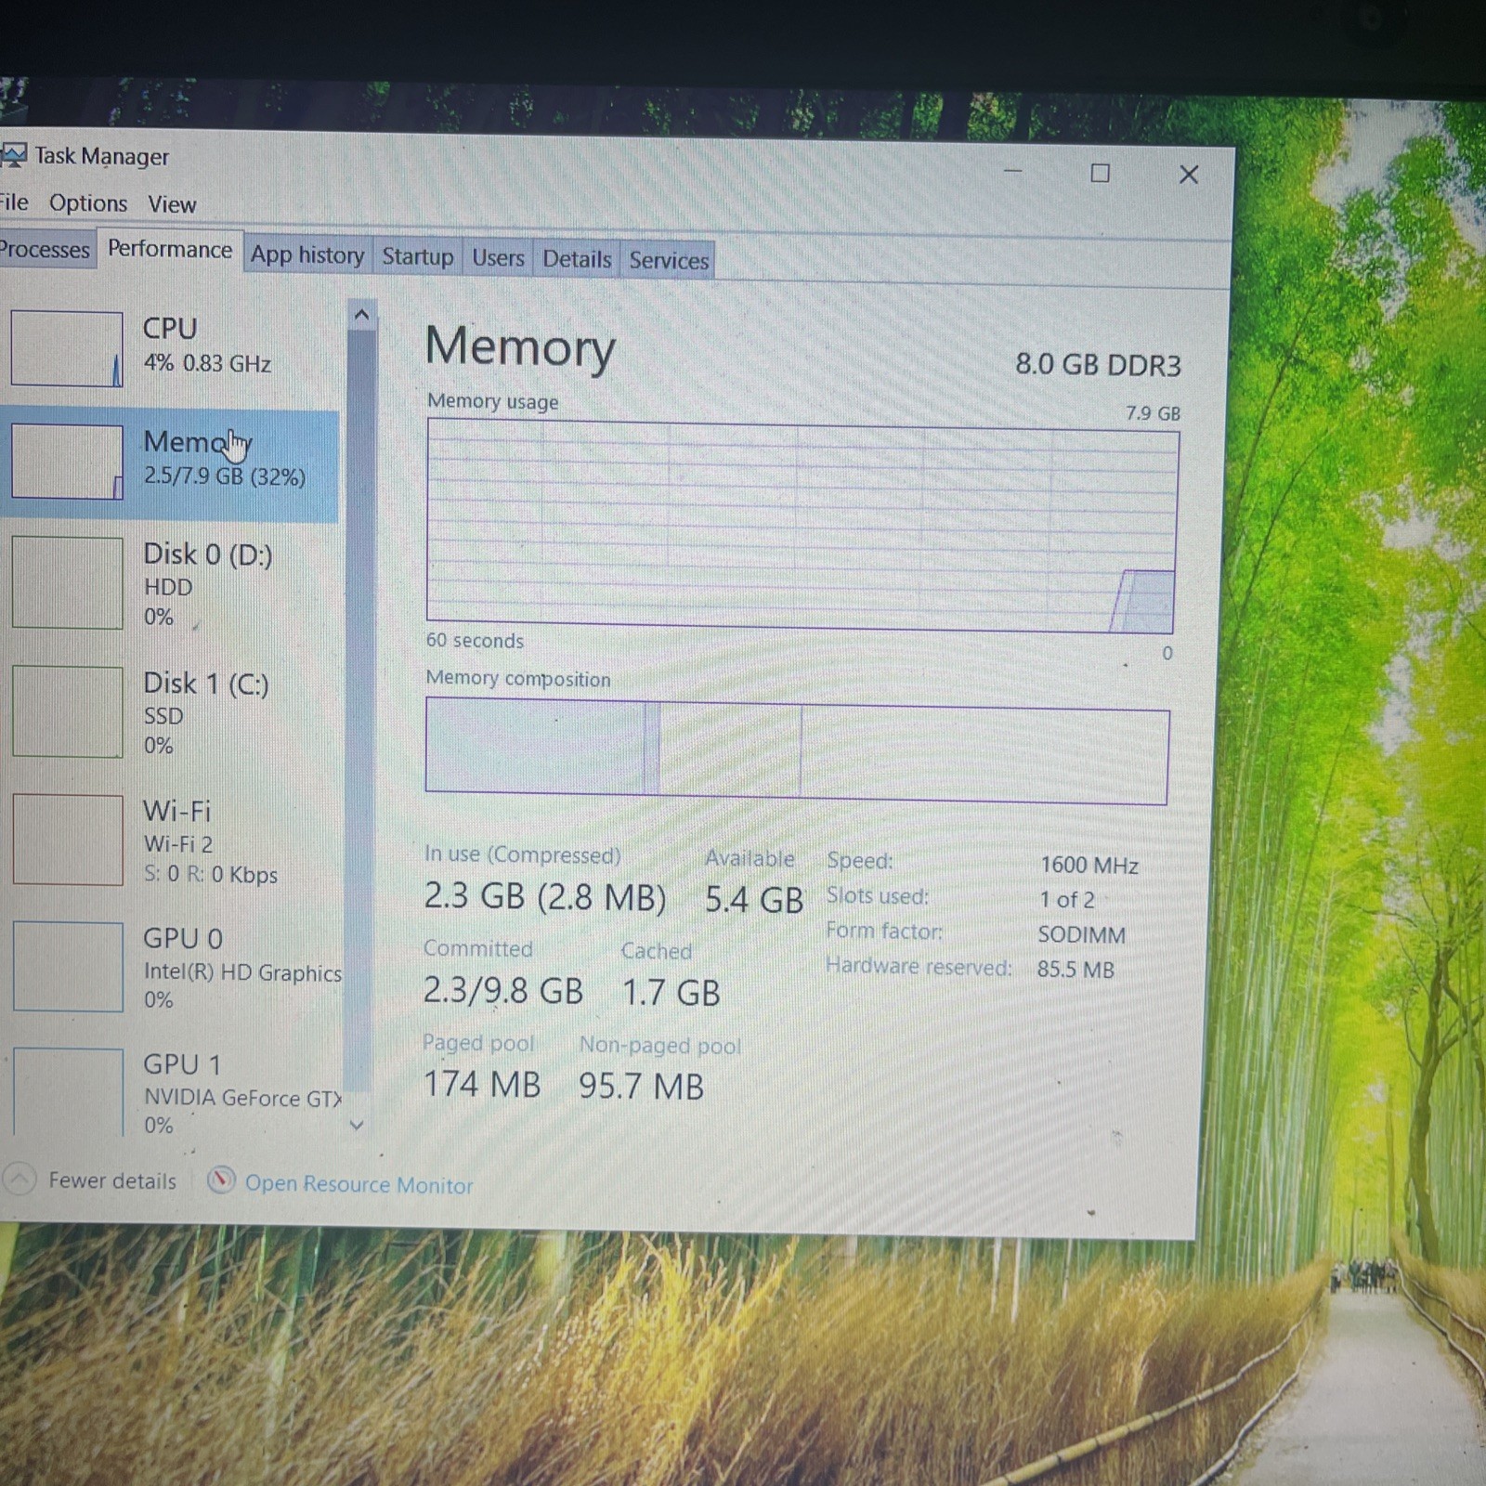Close the Task Manager window
1486x1486 pixels.
tap(1188, 174)
